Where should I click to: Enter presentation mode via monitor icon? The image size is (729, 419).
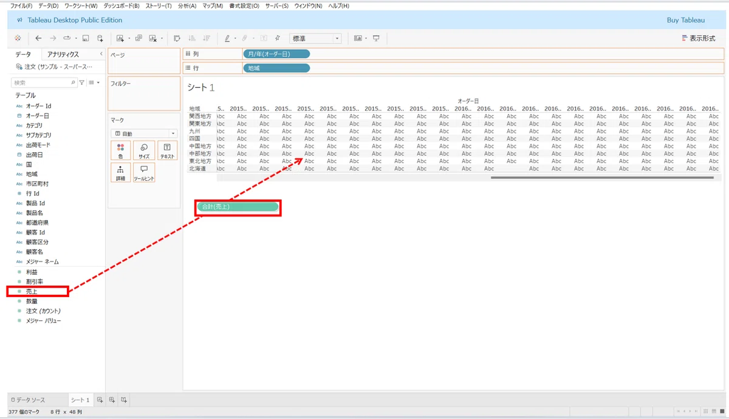[376, 38]
